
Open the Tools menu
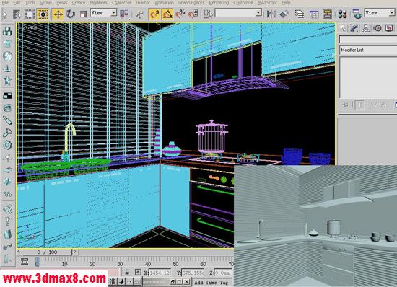point(30,3)
